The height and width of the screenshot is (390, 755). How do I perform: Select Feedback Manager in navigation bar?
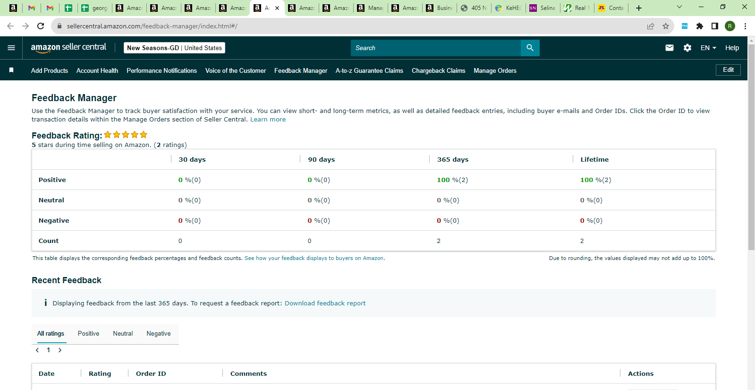tap(301, 70)
